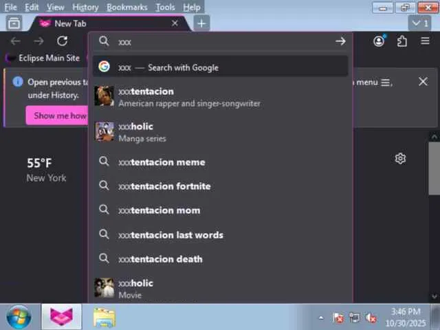Image resolution: width=440 pixels, height=330 pixels.
Task: Choose the xxxtentacion meme suggestion
Action: tap(221, 162)
